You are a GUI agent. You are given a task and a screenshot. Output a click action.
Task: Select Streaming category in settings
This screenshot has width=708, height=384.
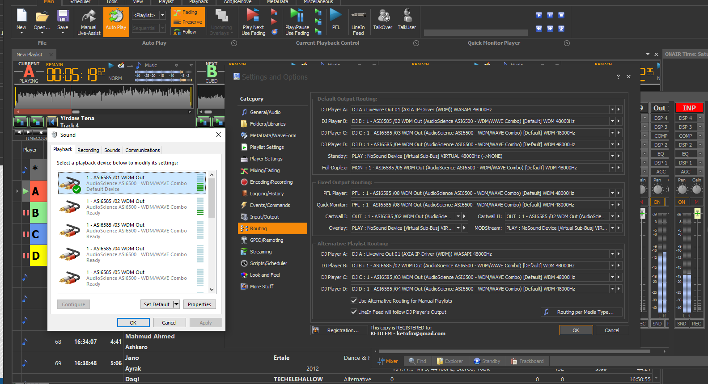pyautogui.click(x=261, y=252)
